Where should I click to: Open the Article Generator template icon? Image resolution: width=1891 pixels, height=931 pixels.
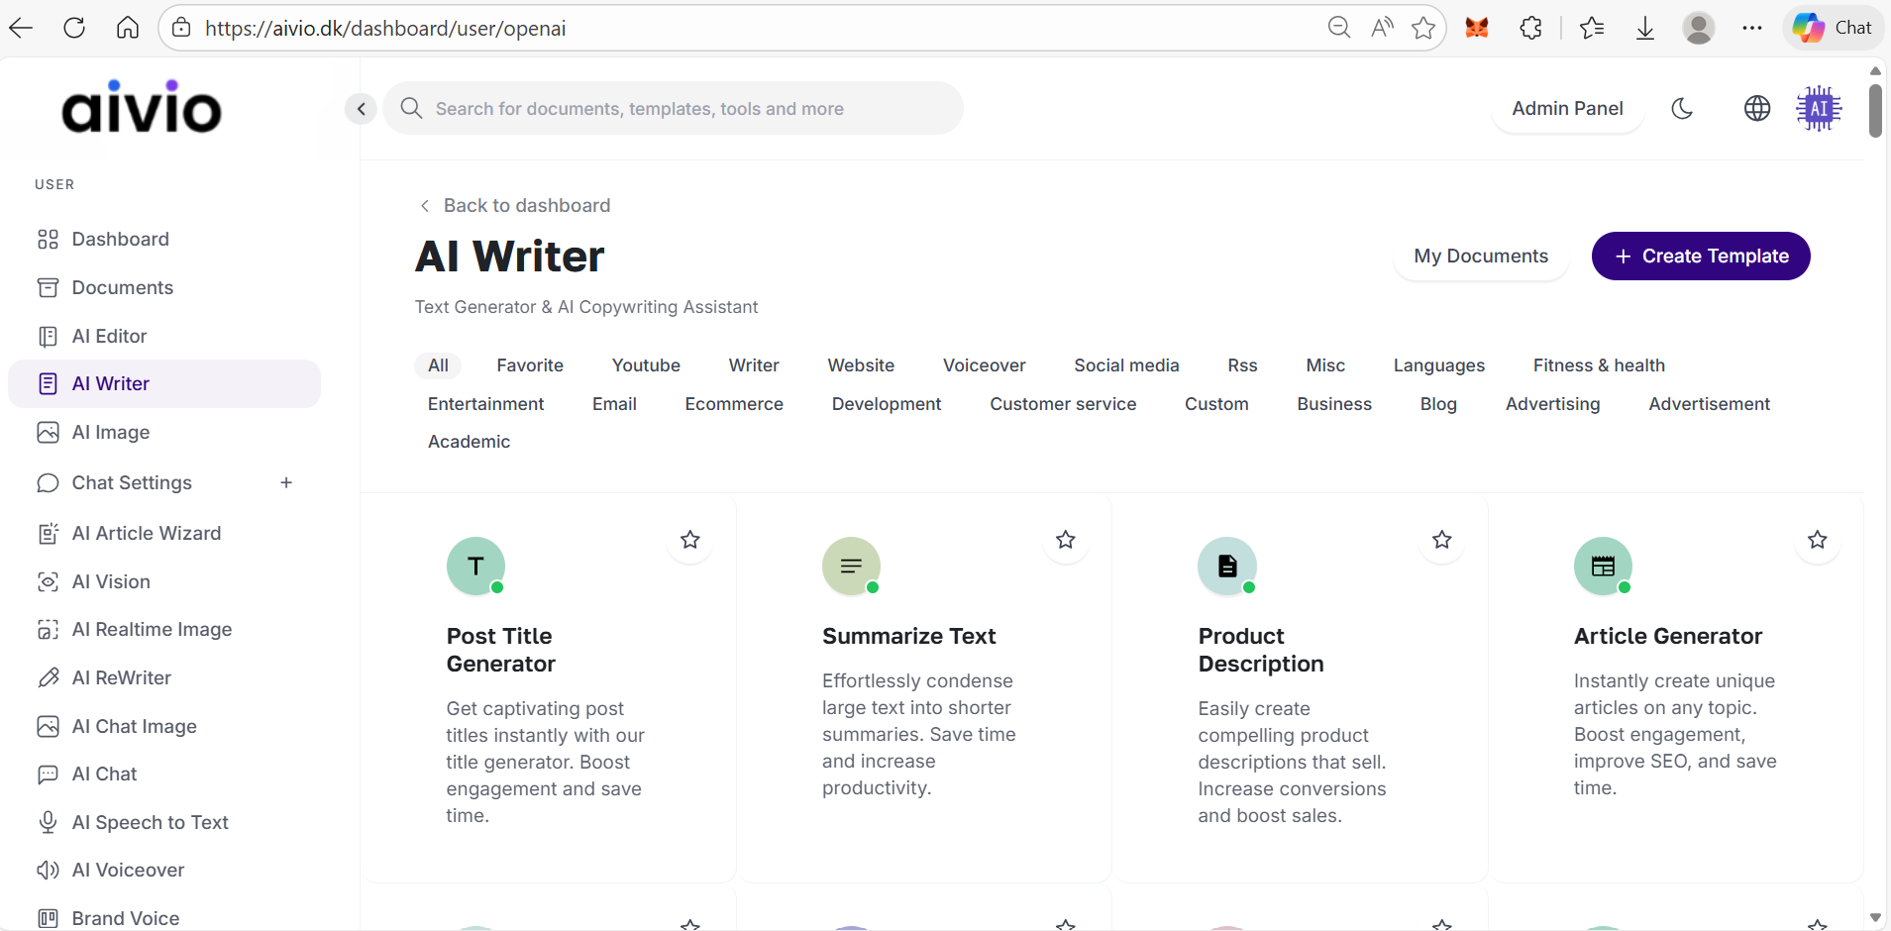(1602, 566)
